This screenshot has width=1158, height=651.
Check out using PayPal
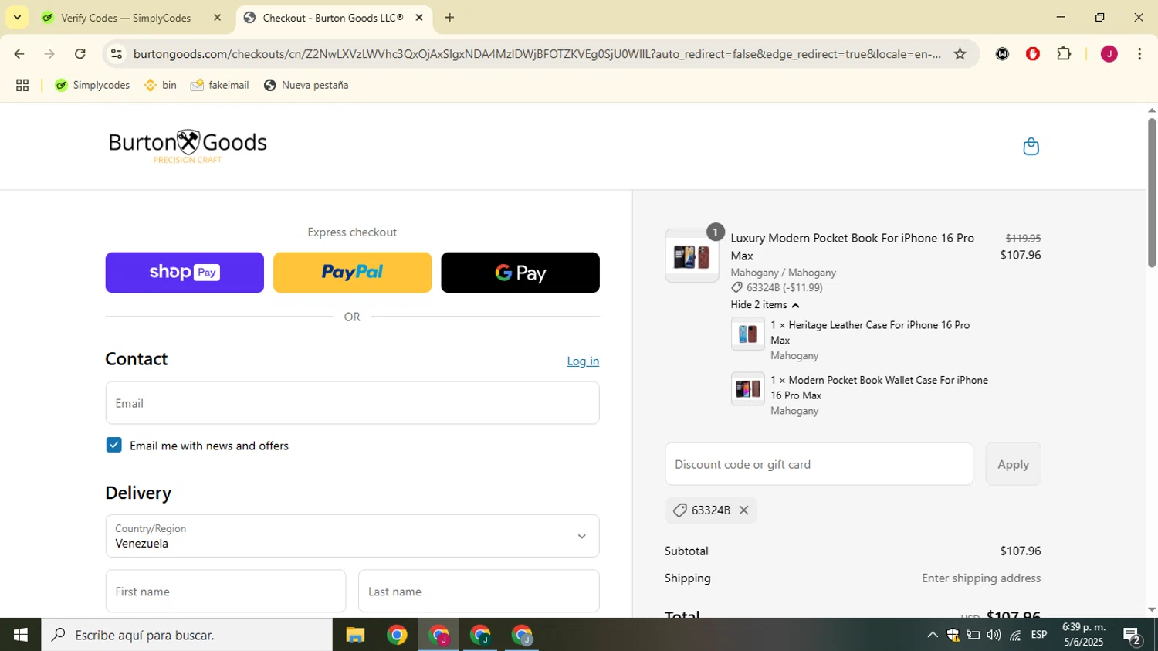[x=352, y=273]
